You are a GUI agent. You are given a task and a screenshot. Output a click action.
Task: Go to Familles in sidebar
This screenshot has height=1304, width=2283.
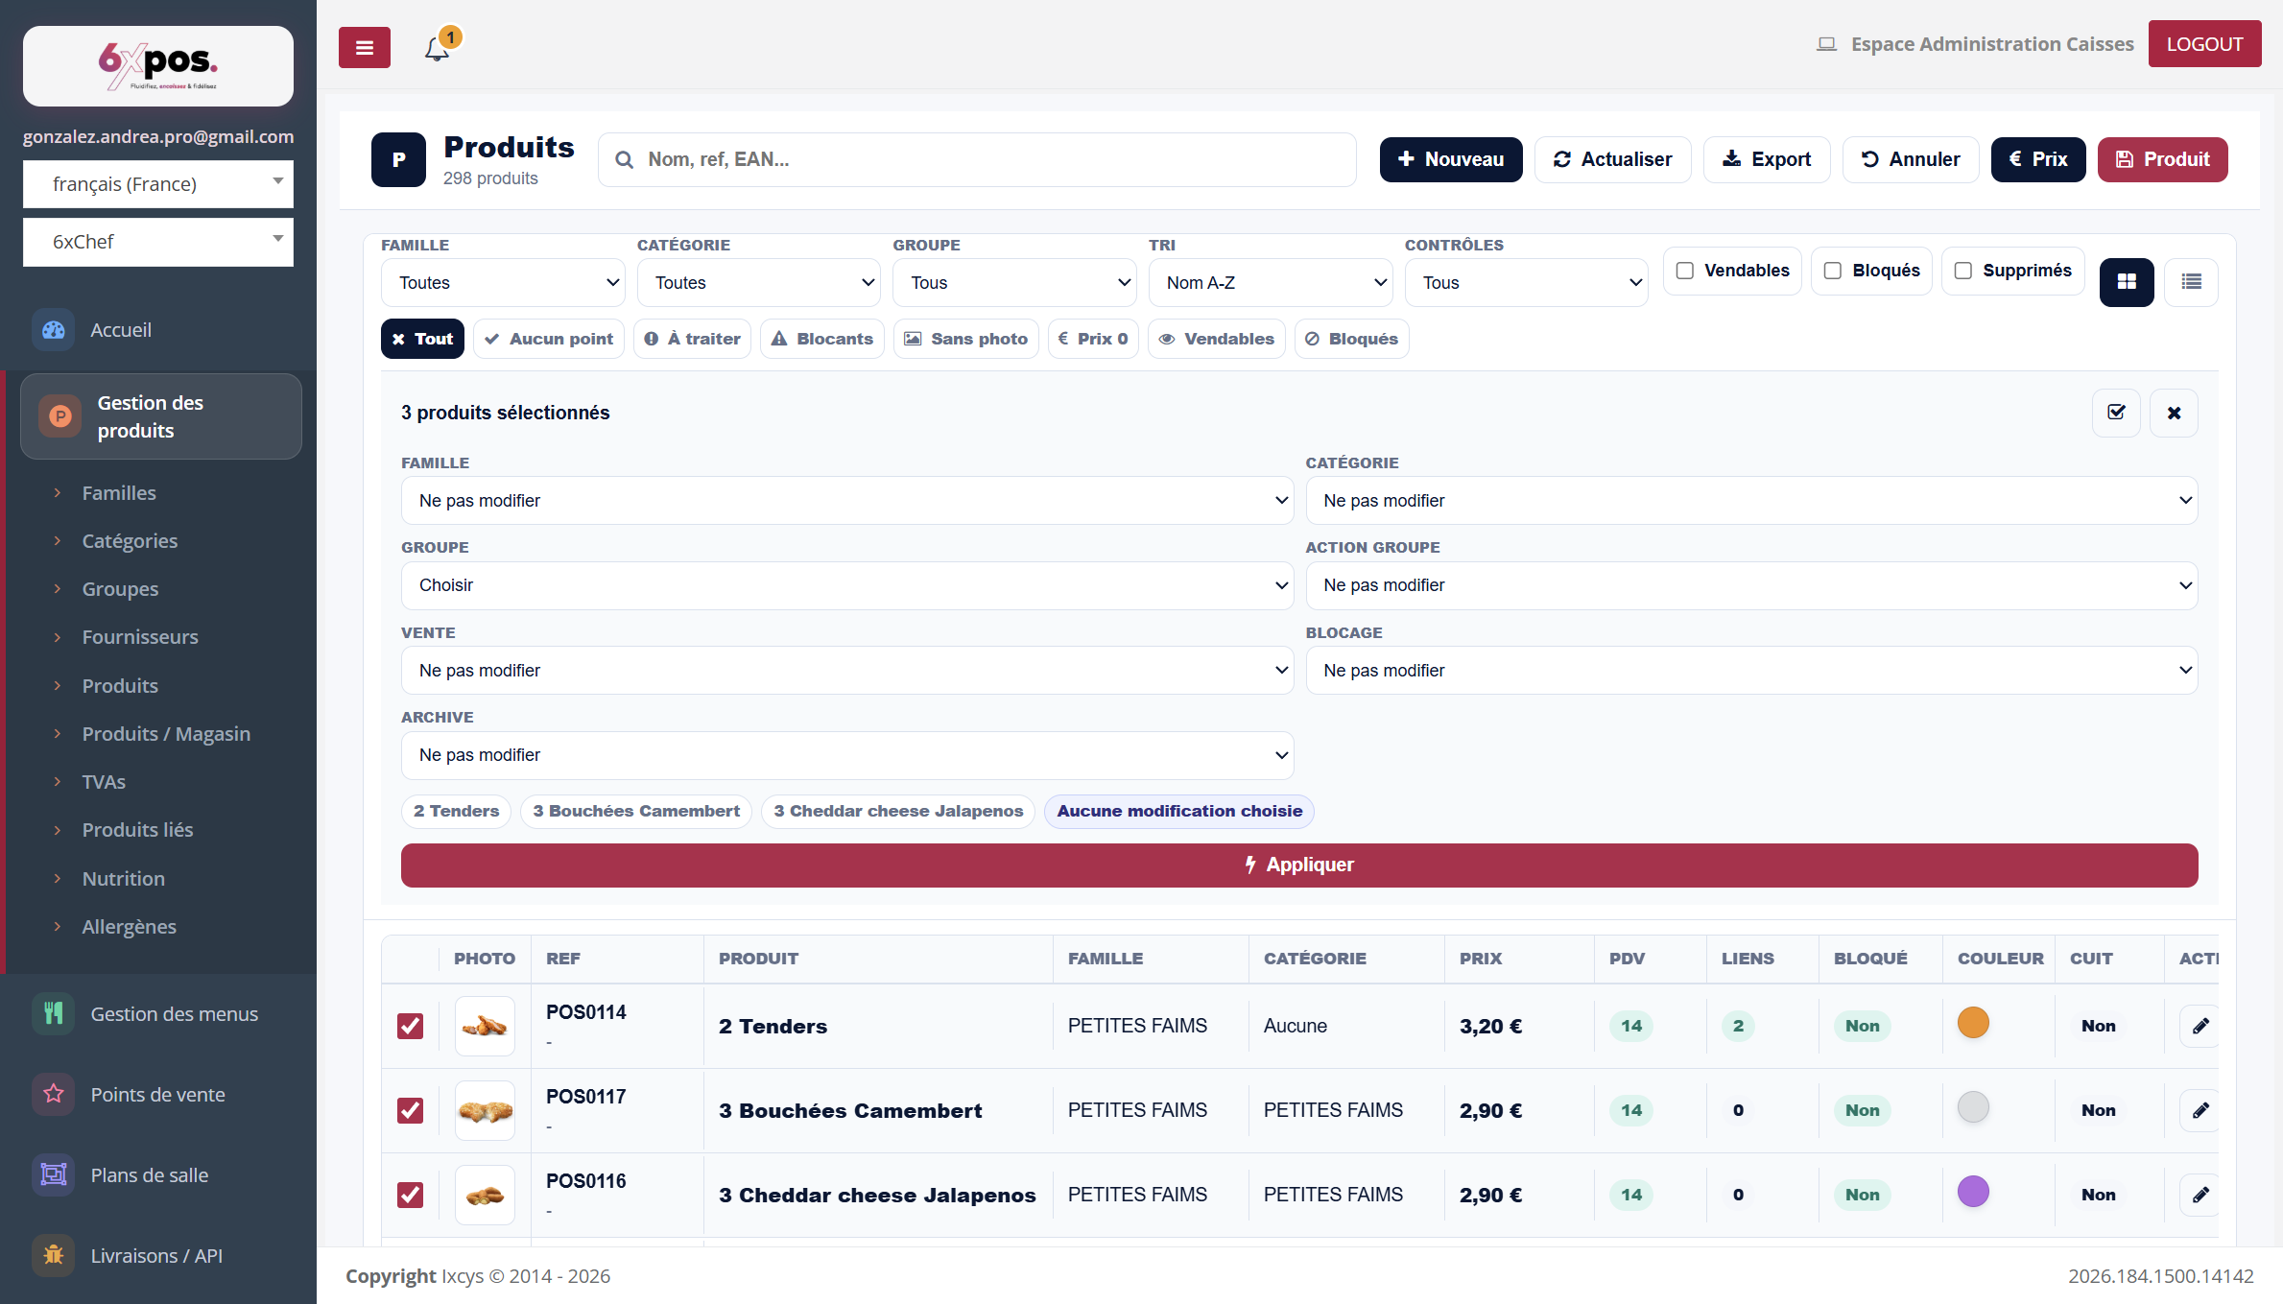(119, 493)
